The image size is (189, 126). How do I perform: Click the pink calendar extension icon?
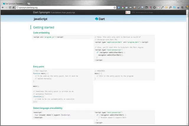coord(158,7)
